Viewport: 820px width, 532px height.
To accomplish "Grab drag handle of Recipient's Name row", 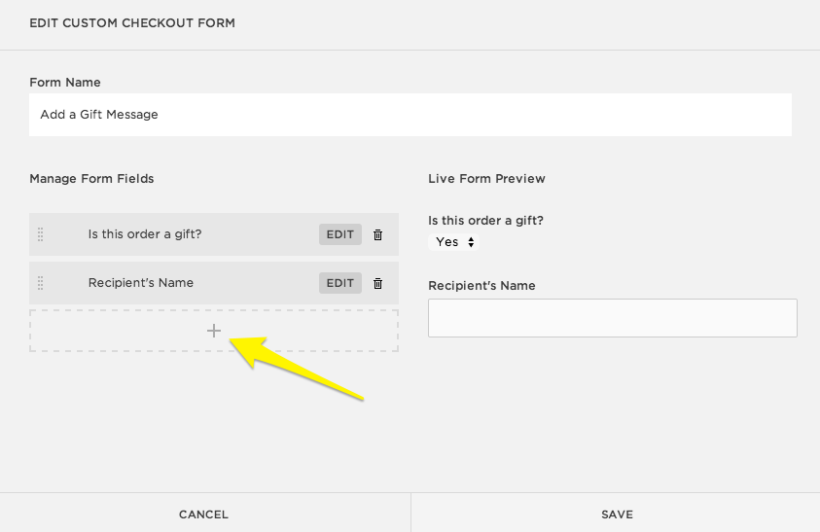I will coord(41,283).
